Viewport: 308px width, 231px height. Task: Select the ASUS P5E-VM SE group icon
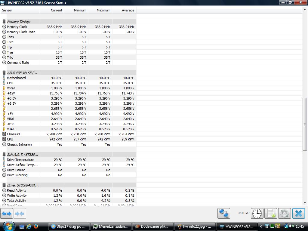(x=4, y=73)
